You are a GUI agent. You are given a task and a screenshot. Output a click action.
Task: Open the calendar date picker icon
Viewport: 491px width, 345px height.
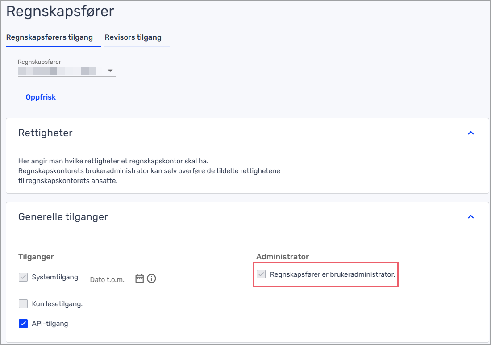click(140, 278)
